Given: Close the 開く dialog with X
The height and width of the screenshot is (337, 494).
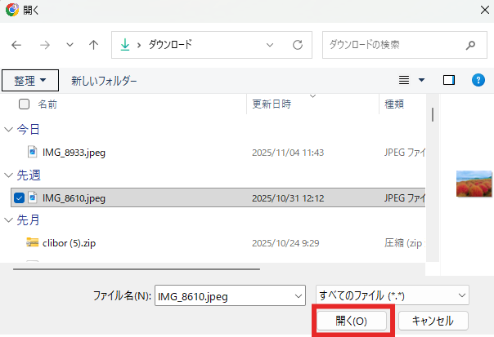Looking at the screenshot, I should click(485, 10).
